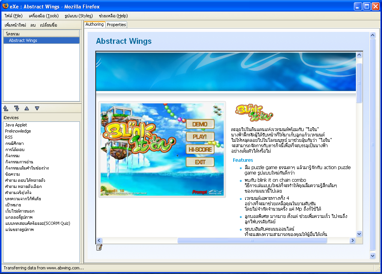Click the embedded frame's vertical scrollbar thumb
The image size is (382, 274).
pos(359,83)
